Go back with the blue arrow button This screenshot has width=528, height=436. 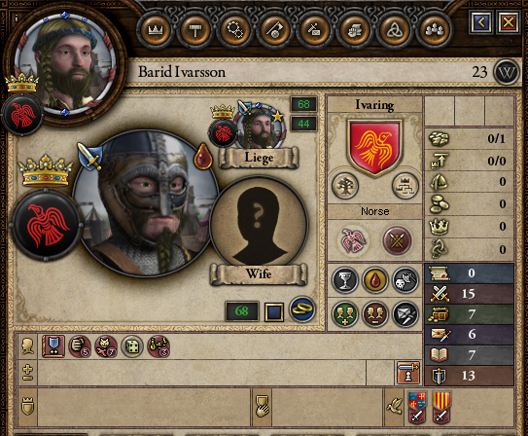click(x=481, y=22)
